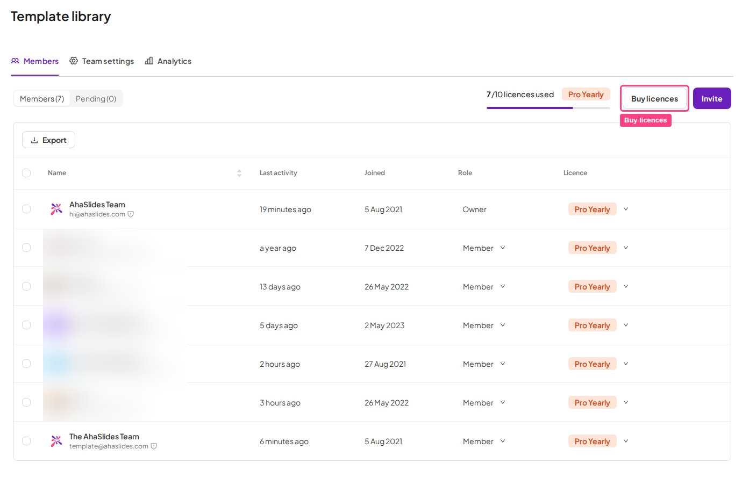Click the bar chart icon beside Analytics
The width and height of the screenshot is (742, 478).
(x=149, y=61)
